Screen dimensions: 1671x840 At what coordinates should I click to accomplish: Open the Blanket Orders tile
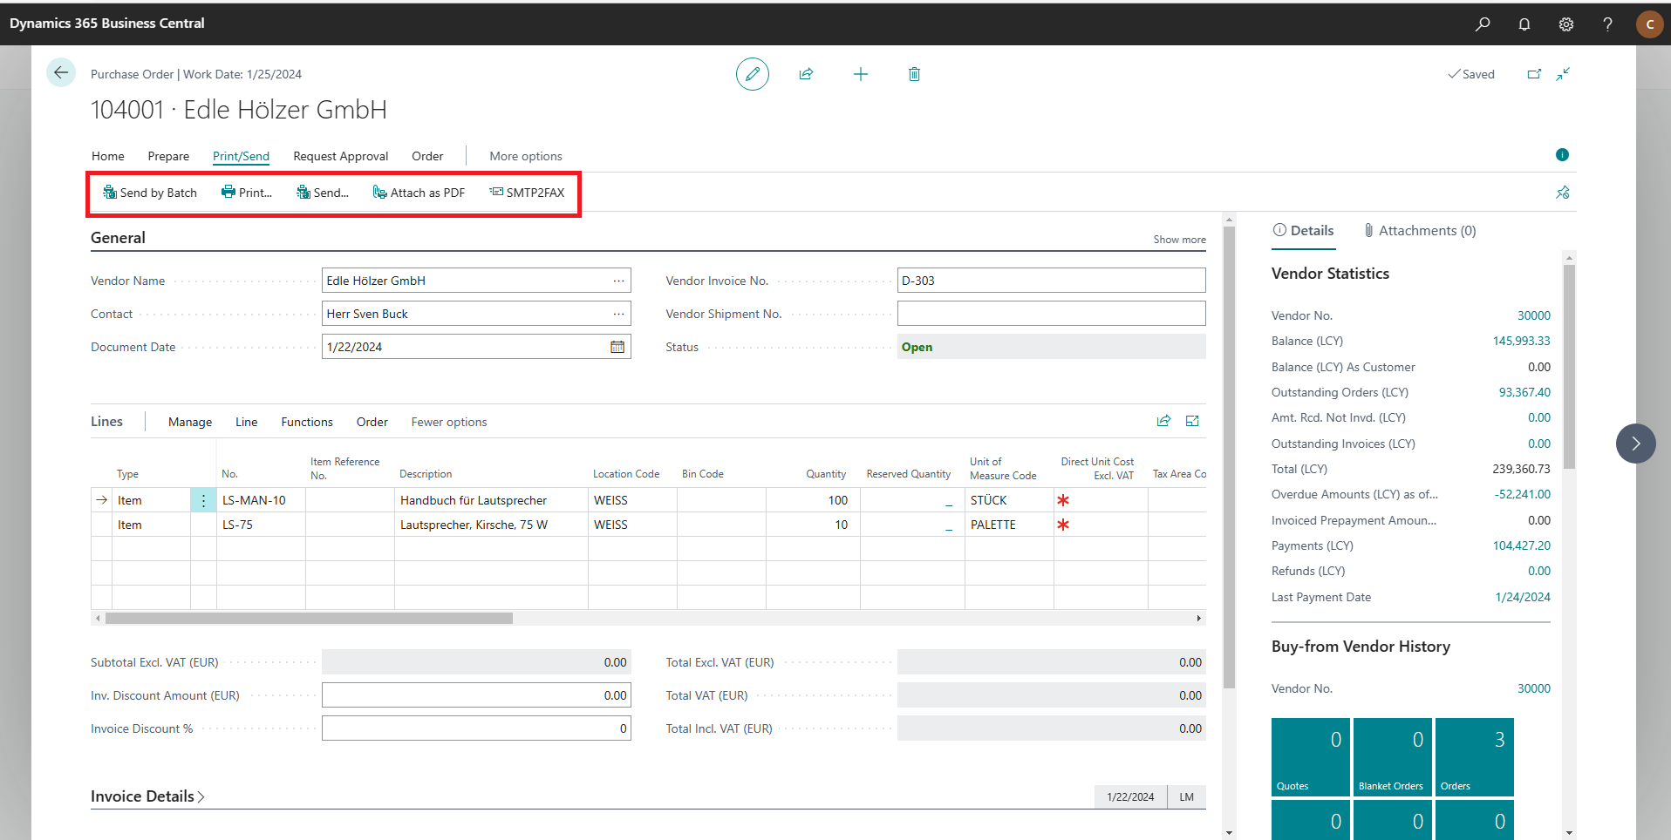pos(1393,757)
